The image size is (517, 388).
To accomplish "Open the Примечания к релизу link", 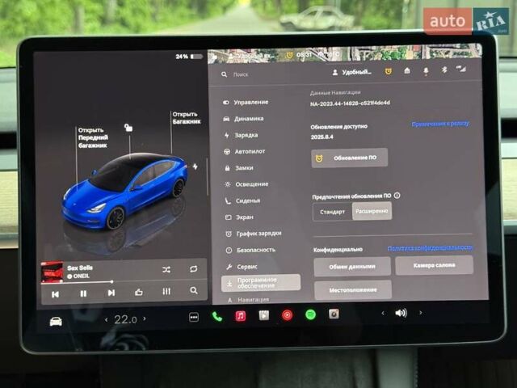I will click(x=439, y=124).
